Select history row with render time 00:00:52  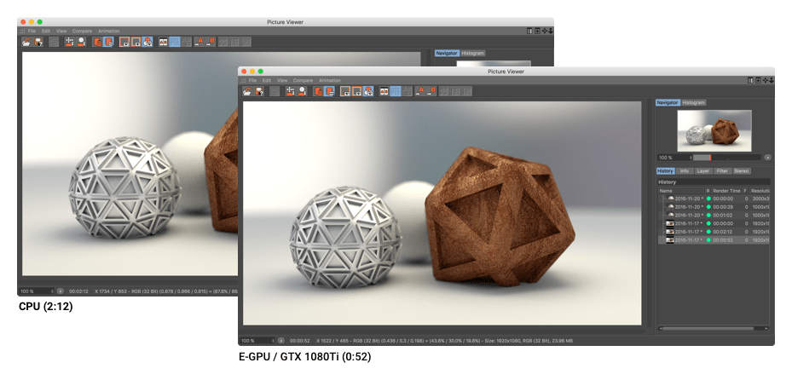[x=714, y=240]
